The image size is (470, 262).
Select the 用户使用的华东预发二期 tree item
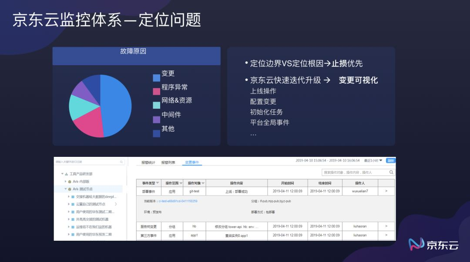(x=94, y=235)
